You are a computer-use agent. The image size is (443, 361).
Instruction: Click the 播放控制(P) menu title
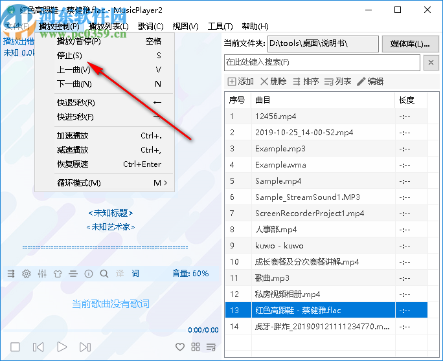click(x=60, y=27)
